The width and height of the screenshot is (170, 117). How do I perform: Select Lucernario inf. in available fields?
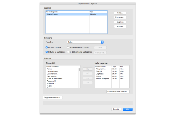point(62,74)
